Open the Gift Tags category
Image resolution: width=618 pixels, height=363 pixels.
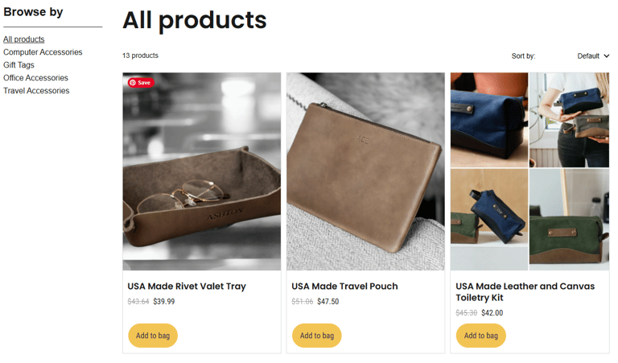[x=19, y=65]
